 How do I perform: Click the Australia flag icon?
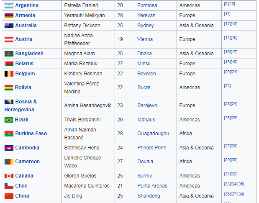click(x=9, y=26)
